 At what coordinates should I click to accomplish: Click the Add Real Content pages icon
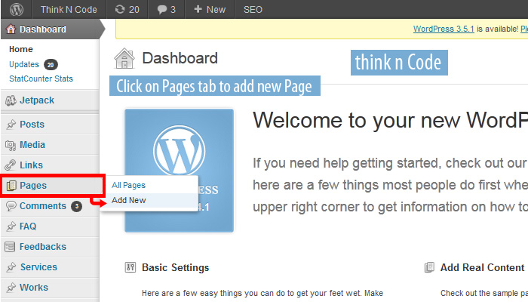[429, 267]
